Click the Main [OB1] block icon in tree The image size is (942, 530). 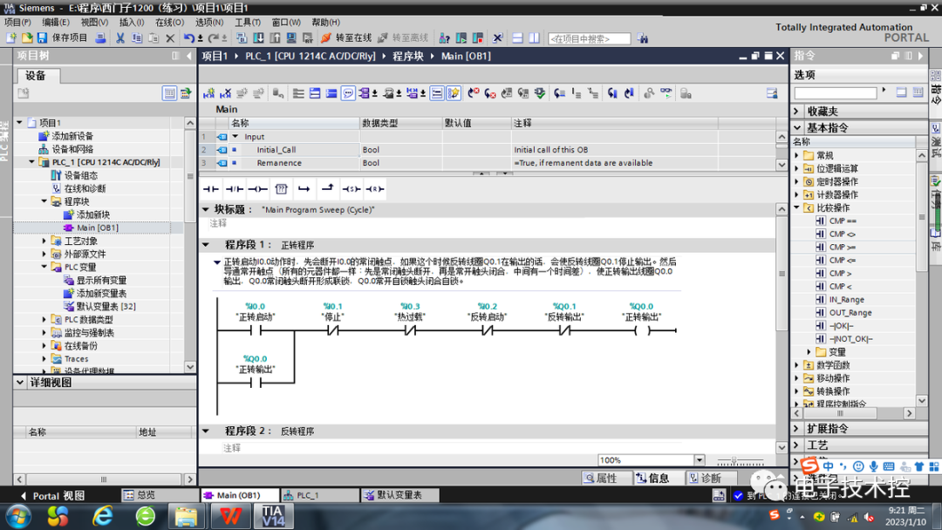pos(68,228)
